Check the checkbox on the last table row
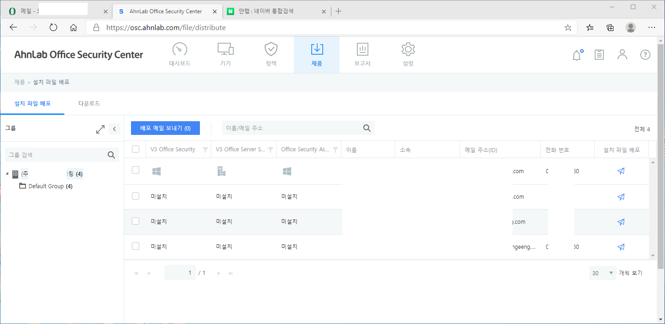The width and height of the screenshot is (665, 324). coord(135,246)
